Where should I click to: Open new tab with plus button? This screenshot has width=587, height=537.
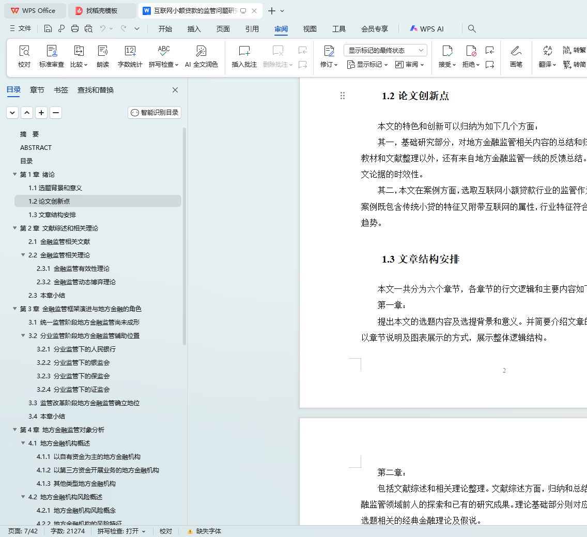click(272, 11)
